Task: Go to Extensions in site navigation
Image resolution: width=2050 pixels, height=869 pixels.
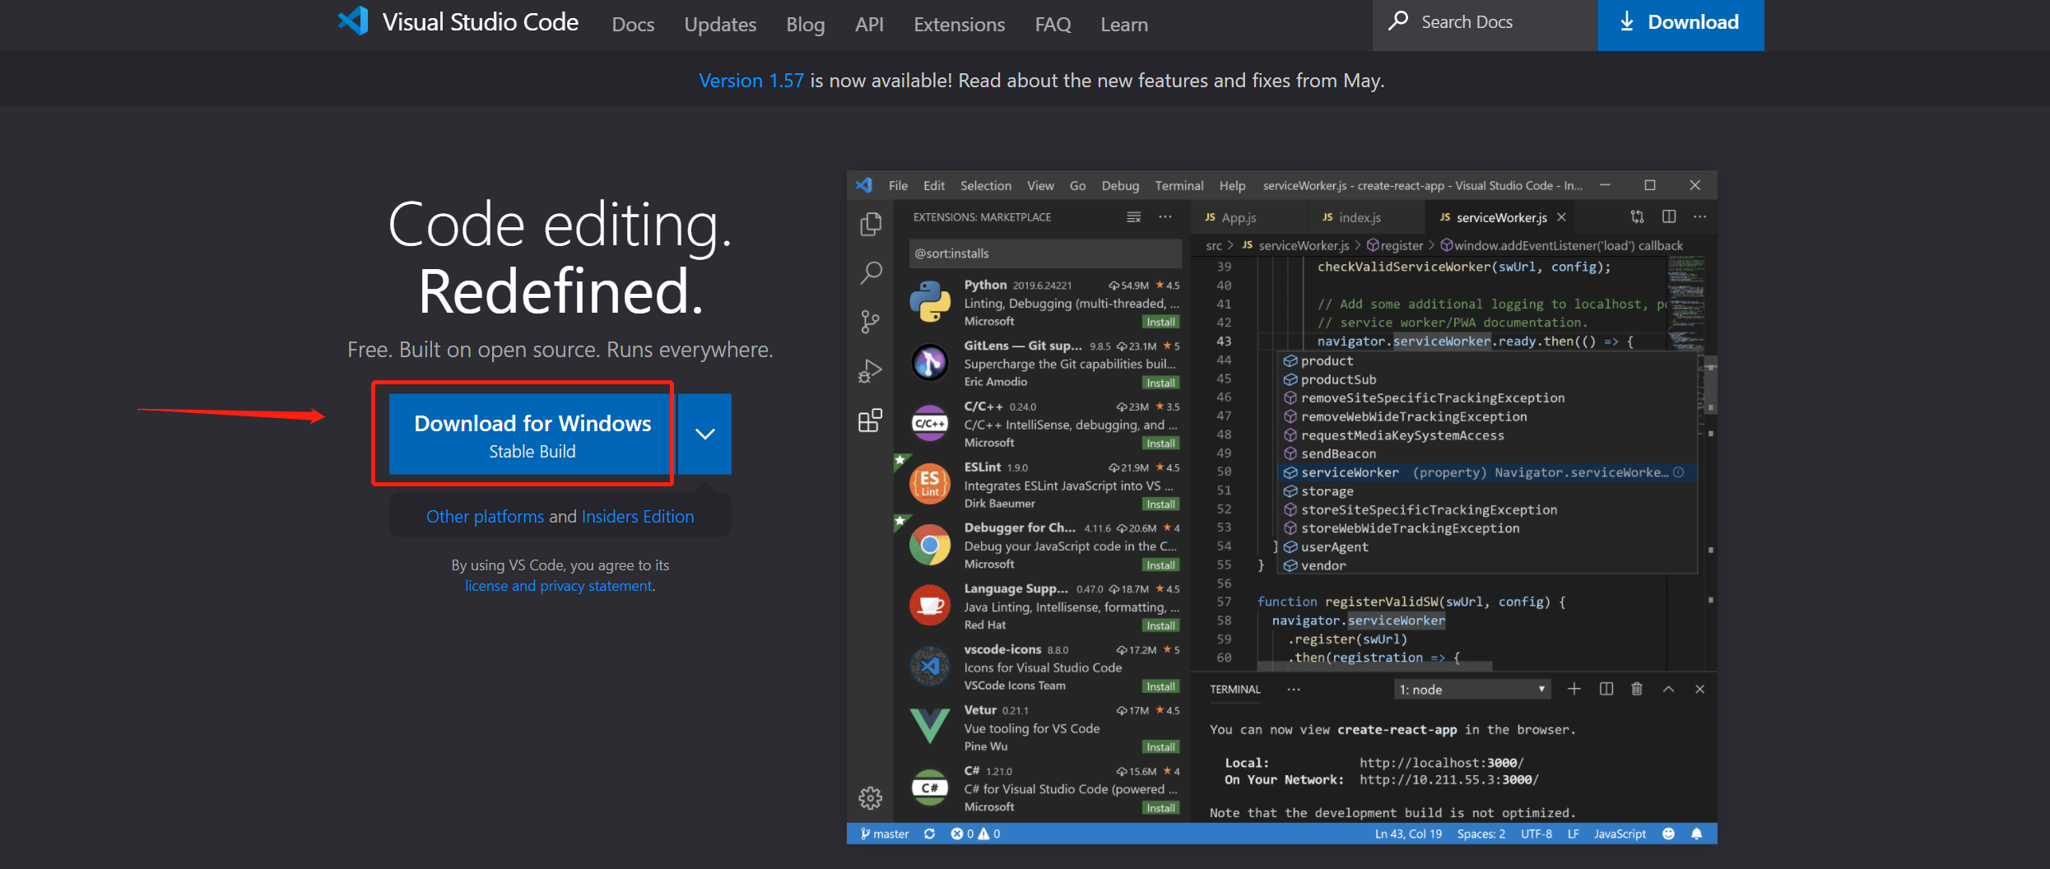Action: 959,25
